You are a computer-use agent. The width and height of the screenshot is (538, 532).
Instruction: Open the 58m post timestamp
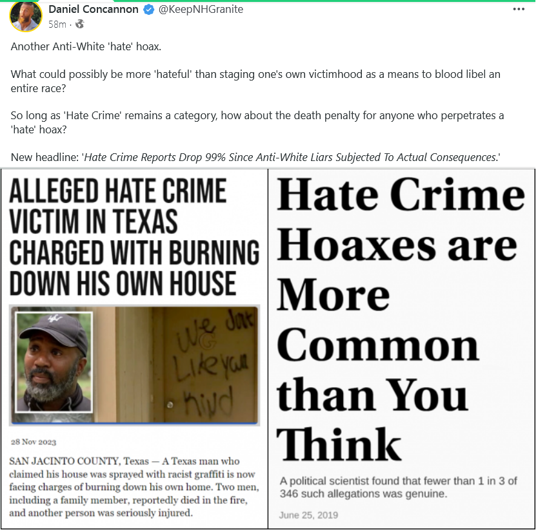57,24
